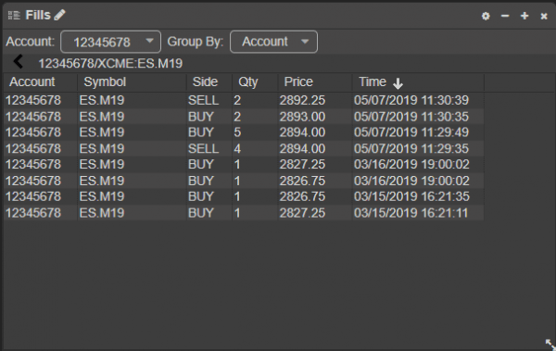This screenshot has width=556, height=351.
Task: Click the pencil rename icon beside Fills
Action: pyautogui.click(x=59, y=15)
